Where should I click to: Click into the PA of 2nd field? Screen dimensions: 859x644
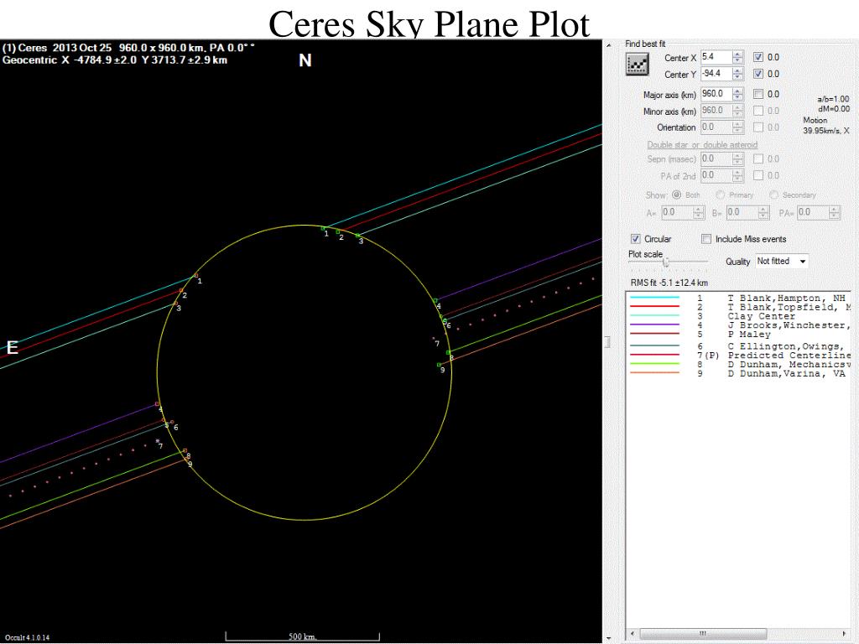coord(716,175)
